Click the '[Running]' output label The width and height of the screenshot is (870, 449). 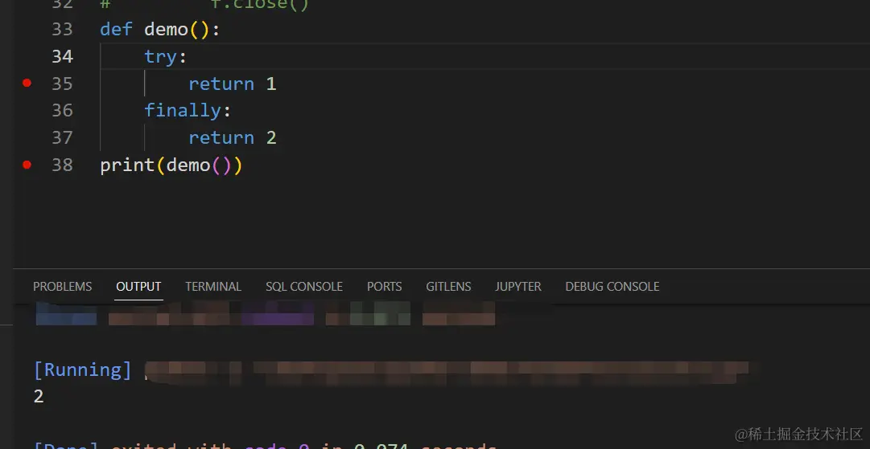click(x=83, y=369)
